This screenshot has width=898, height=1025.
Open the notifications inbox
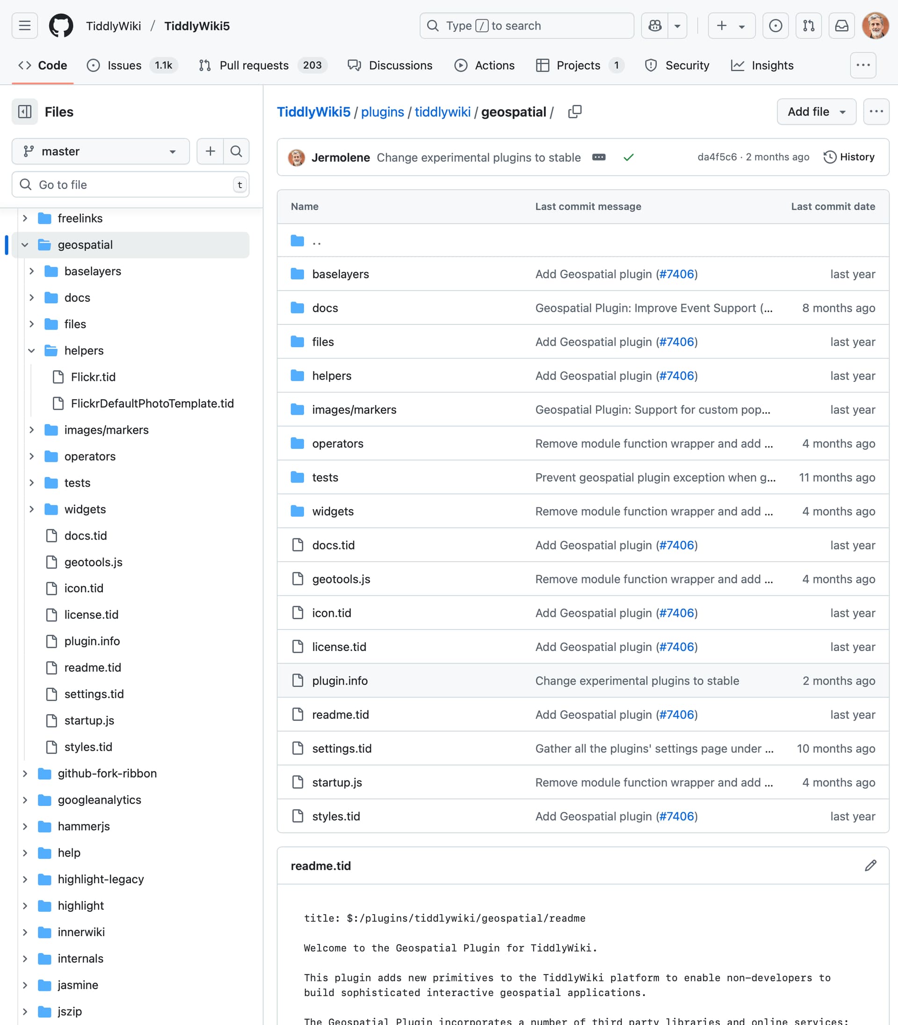[x=841, y=26]
